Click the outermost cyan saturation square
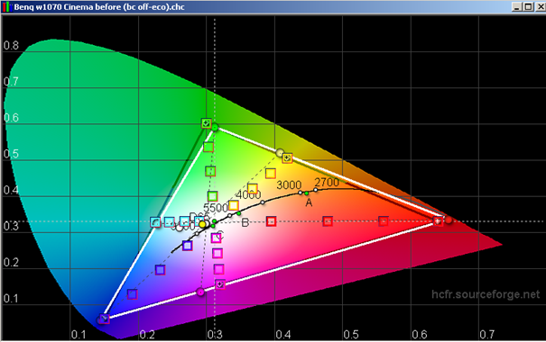The height and width of the screenshot is (342, 546). (155, 222)
